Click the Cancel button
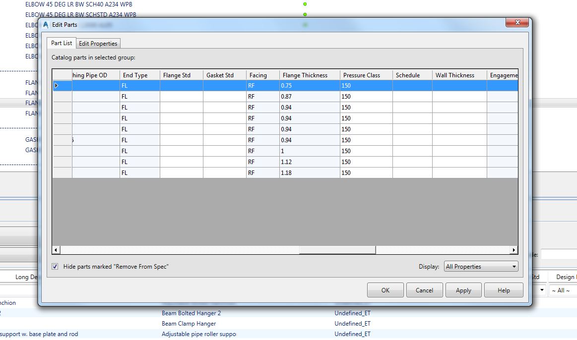Screen dimensions: 577x340 (x=424, y=290)
